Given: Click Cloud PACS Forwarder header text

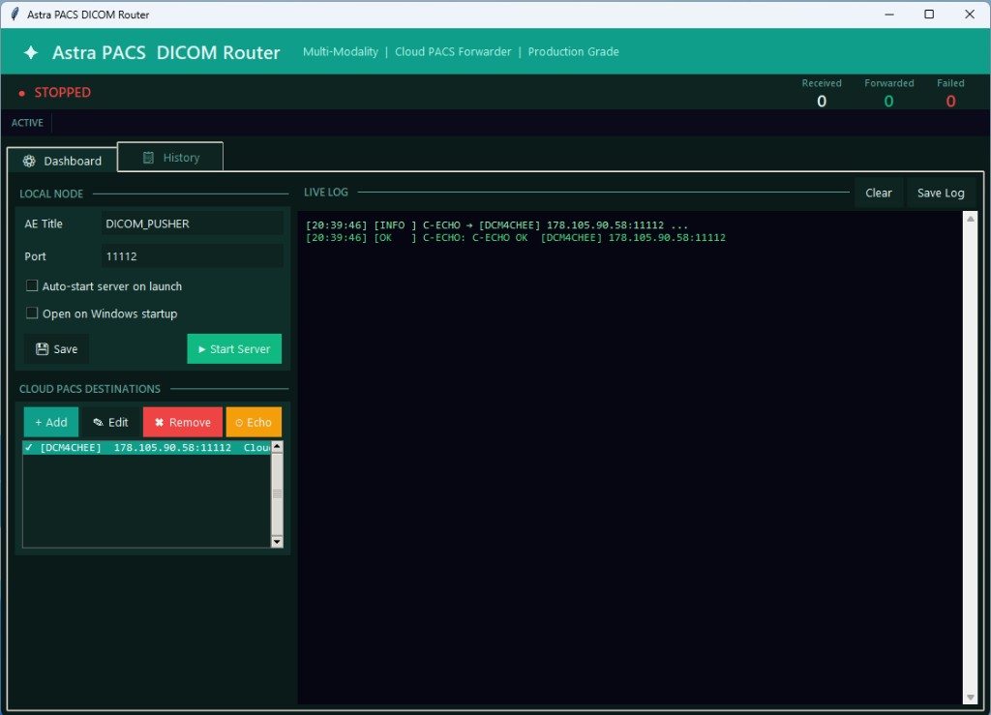Looking at the screenshot, I should click(x=453, y=52).
